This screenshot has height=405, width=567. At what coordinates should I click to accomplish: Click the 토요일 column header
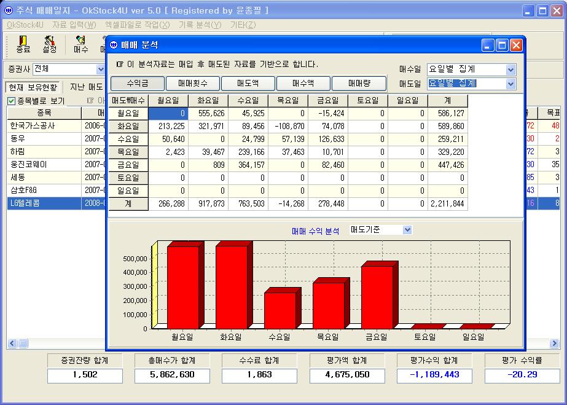pyautogui.click(x=368, y=101)
